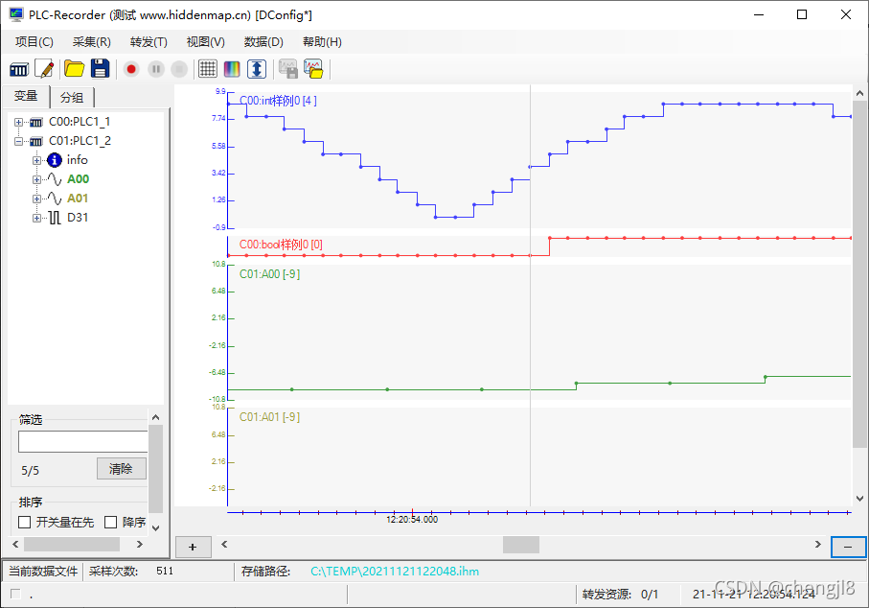Viewport: 869px width, 608px height.
Task: Save project with the blue floppy disk icon
Action: [100, 69]
